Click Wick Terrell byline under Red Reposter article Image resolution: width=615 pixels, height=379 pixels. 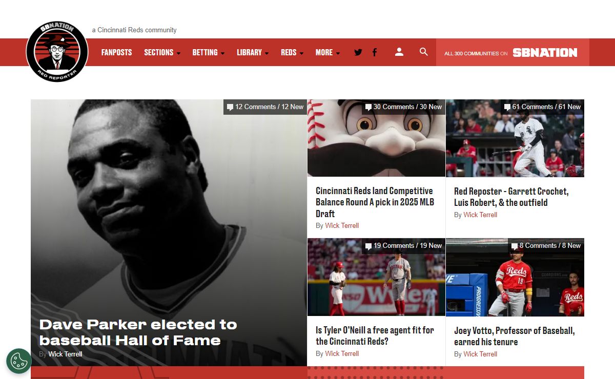(x=480, y=215)
